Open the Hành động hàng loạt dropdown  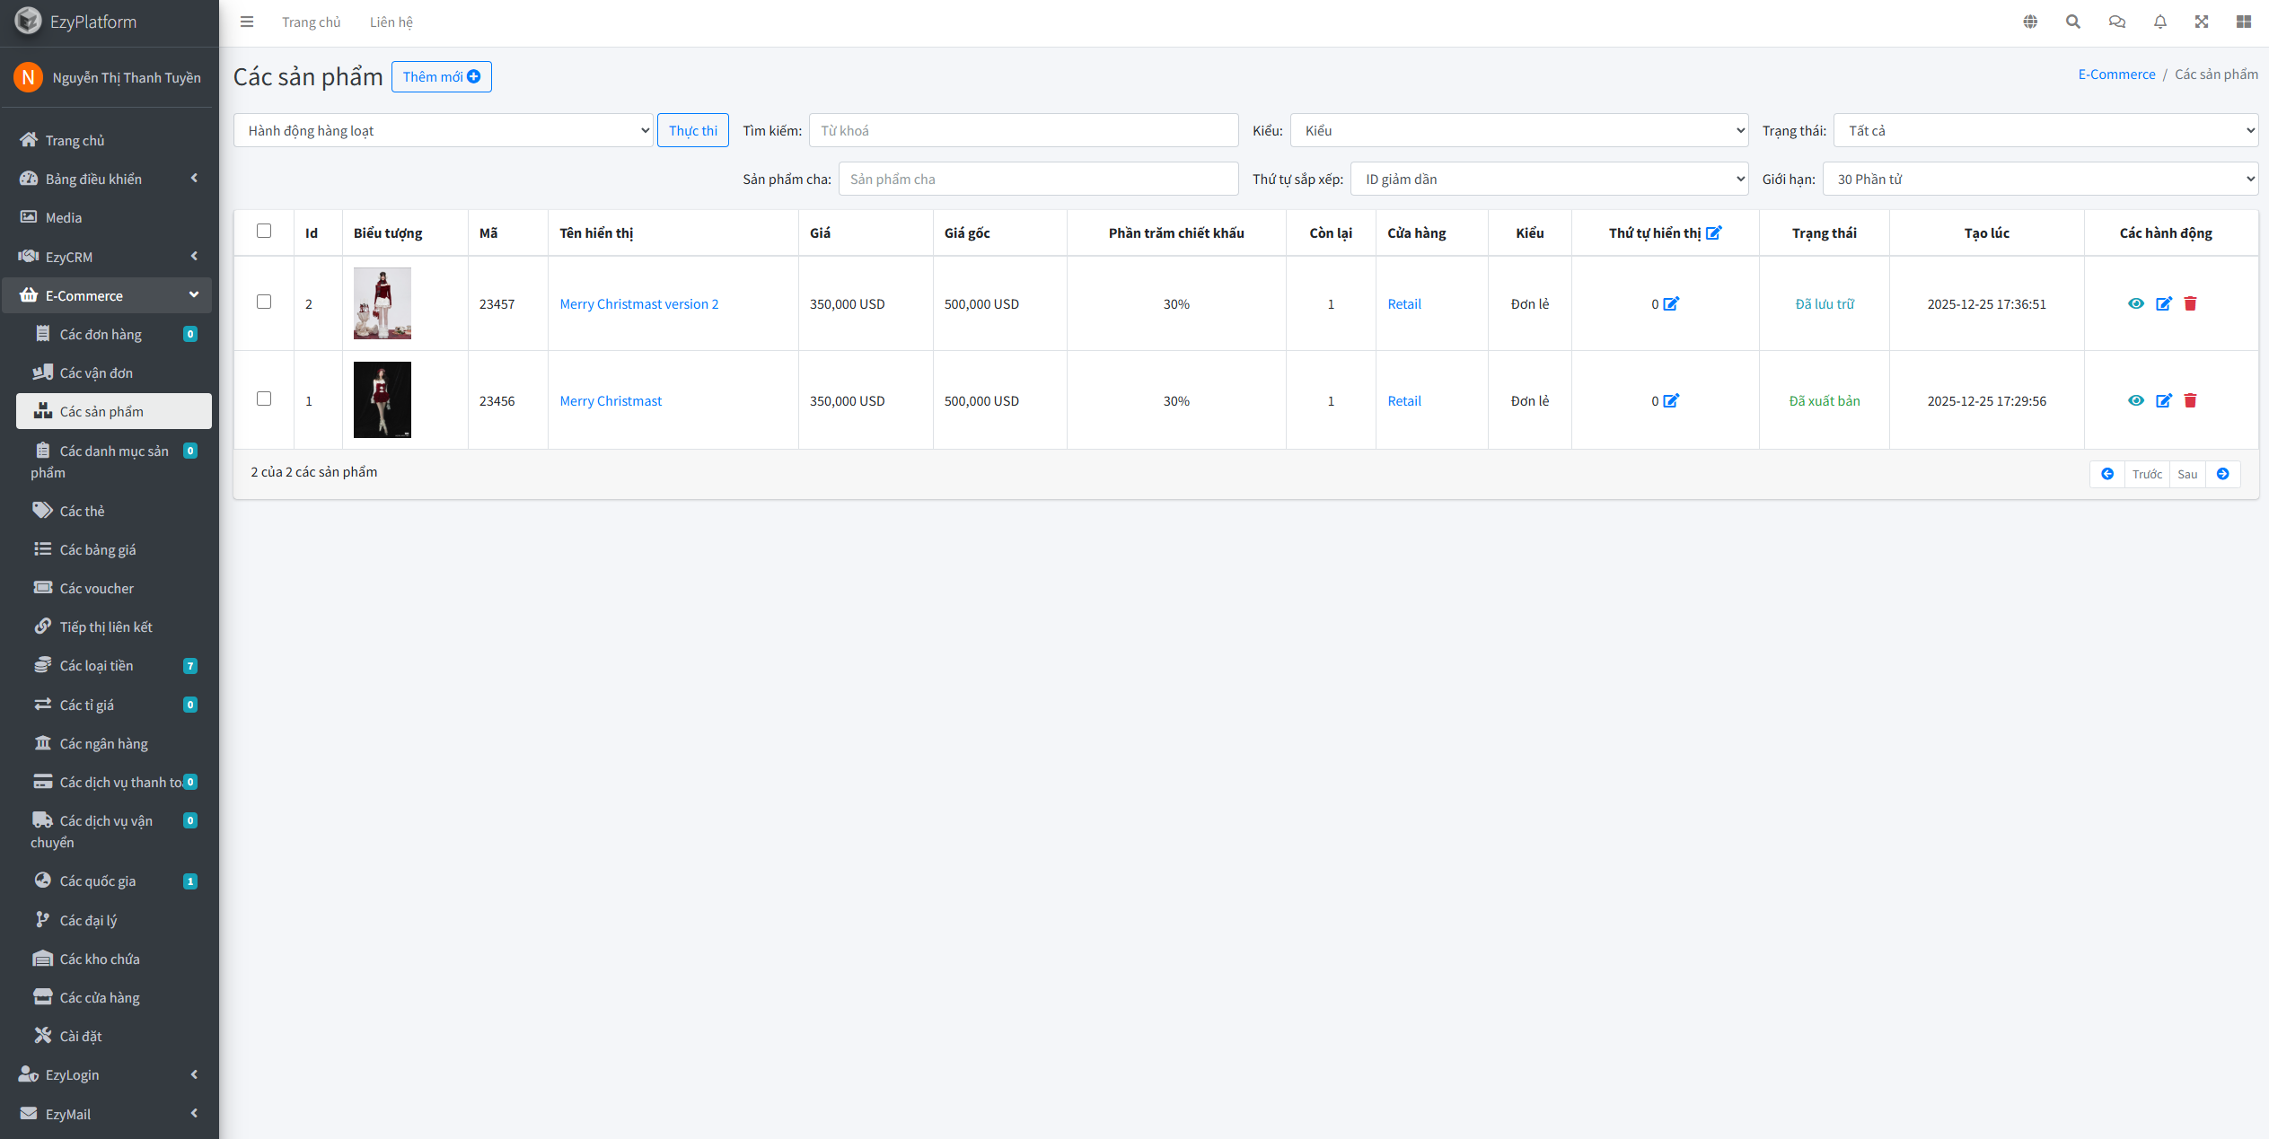(443, 130)
